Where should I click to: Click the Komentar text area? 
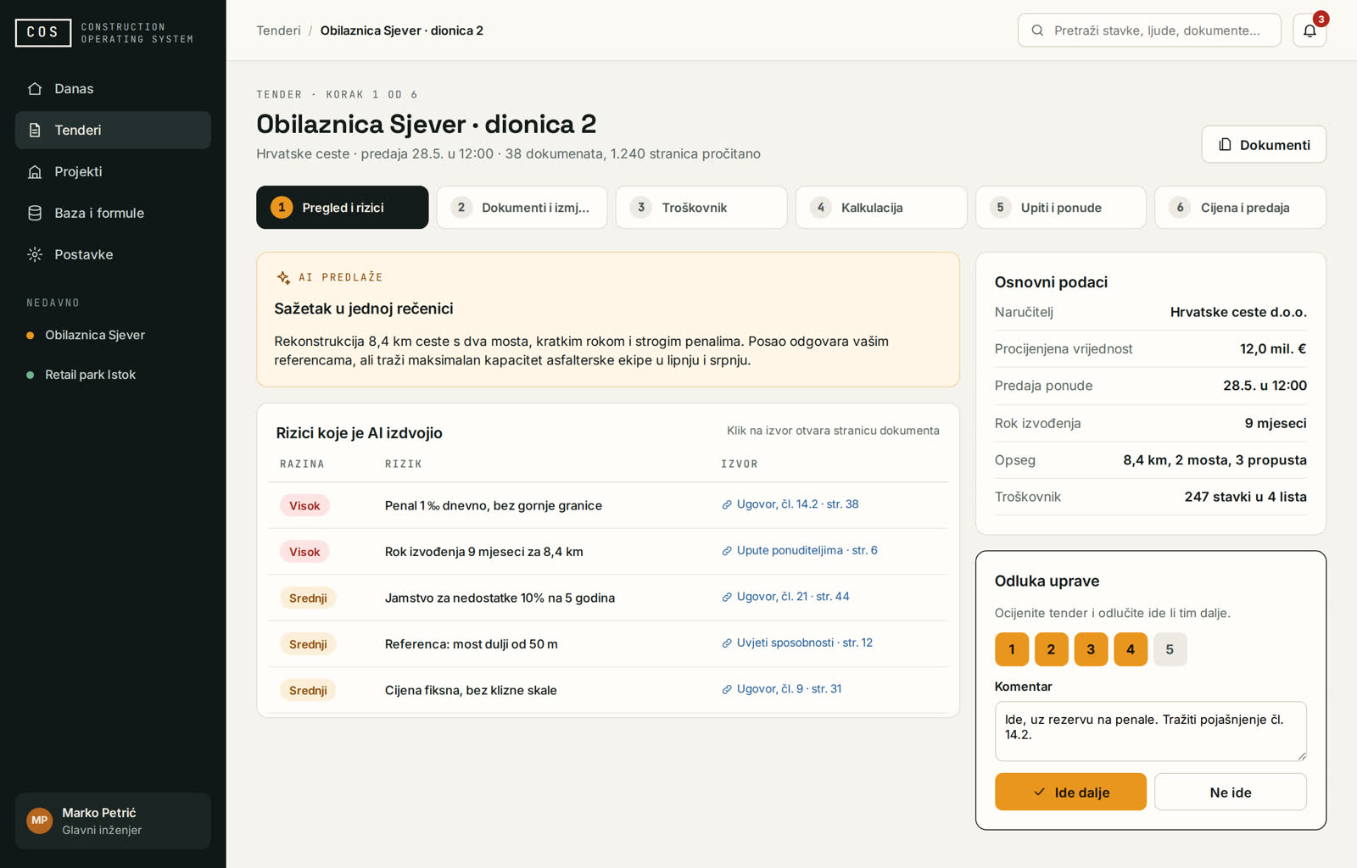coord(1150,731)
